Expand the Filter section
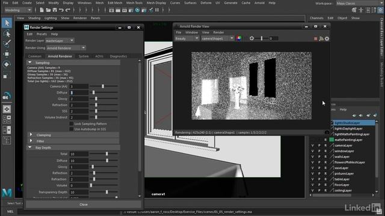Viewport: 385px width, 216px height. 31,141
